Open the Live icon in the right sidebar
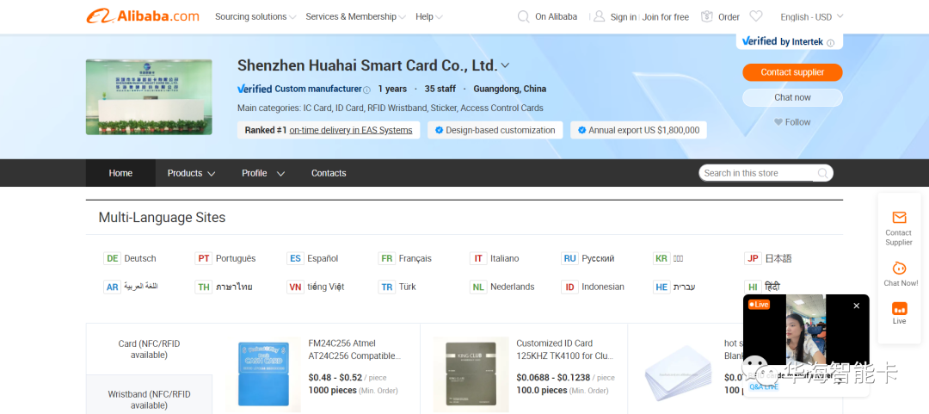This screenshot has width=929, height=414. click(900, 308)
